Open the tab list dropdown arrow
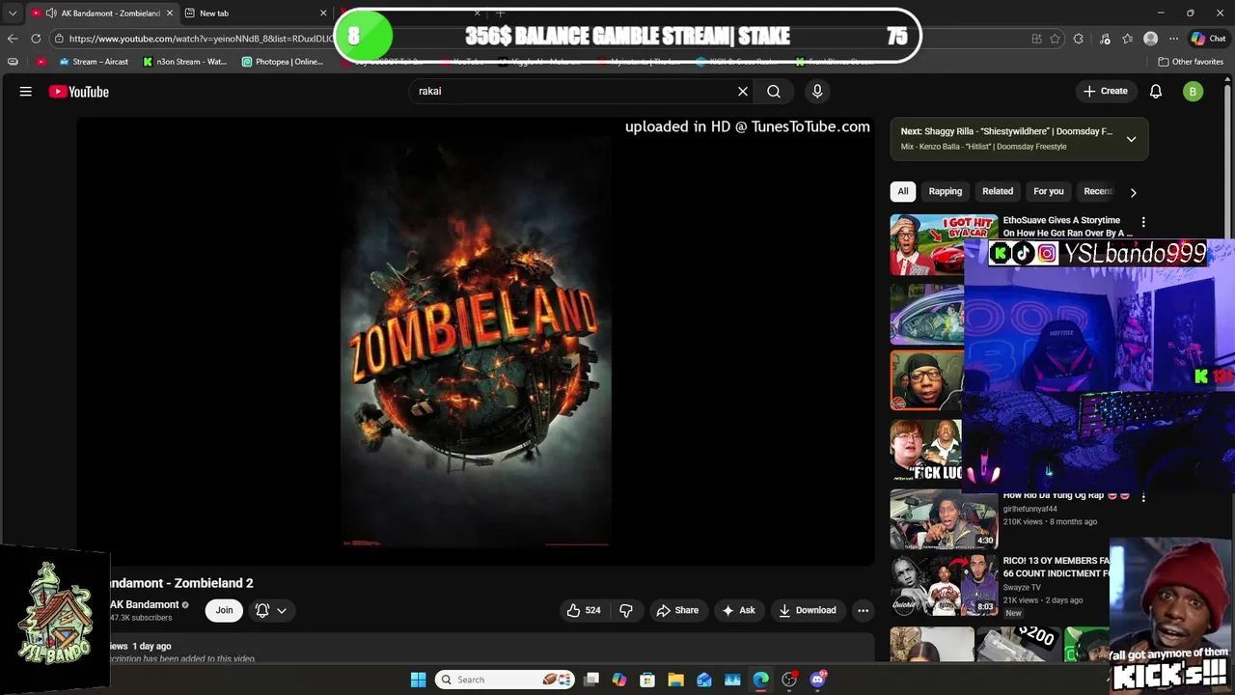 (x=12, y=14)
